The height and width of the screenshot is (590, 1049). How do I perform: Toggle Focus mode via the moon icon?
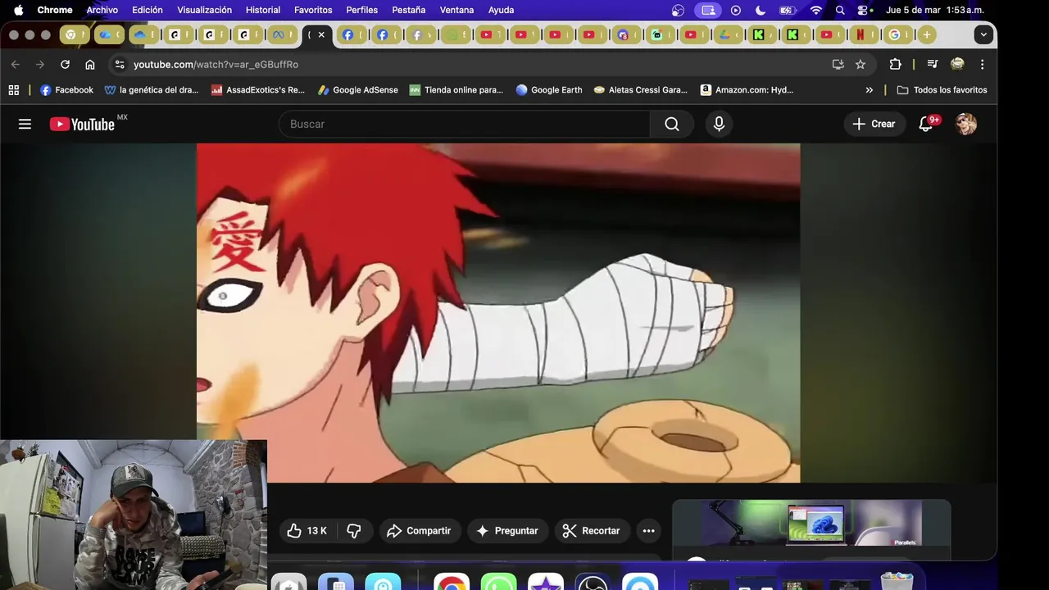click(x=760, y=10)
